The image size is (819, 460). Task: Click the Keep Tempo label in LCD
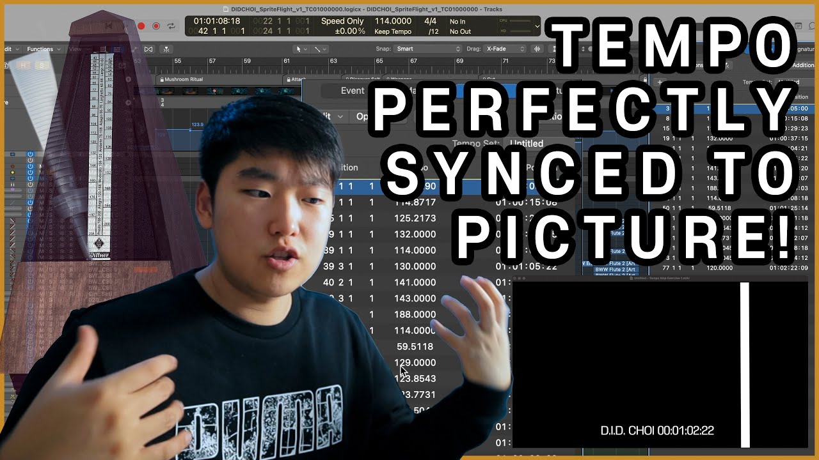pos(392,31)
